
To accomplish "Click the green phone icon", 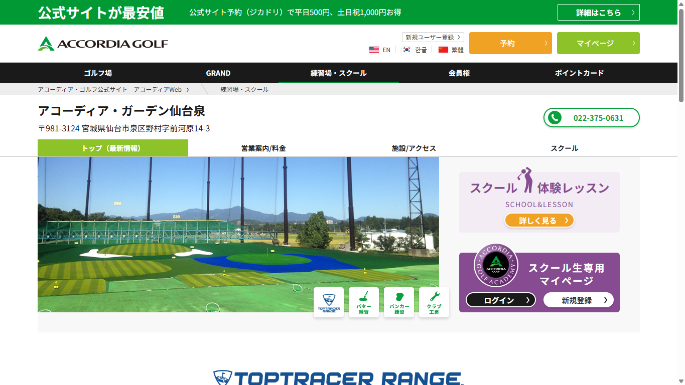I will coord(555,118).
